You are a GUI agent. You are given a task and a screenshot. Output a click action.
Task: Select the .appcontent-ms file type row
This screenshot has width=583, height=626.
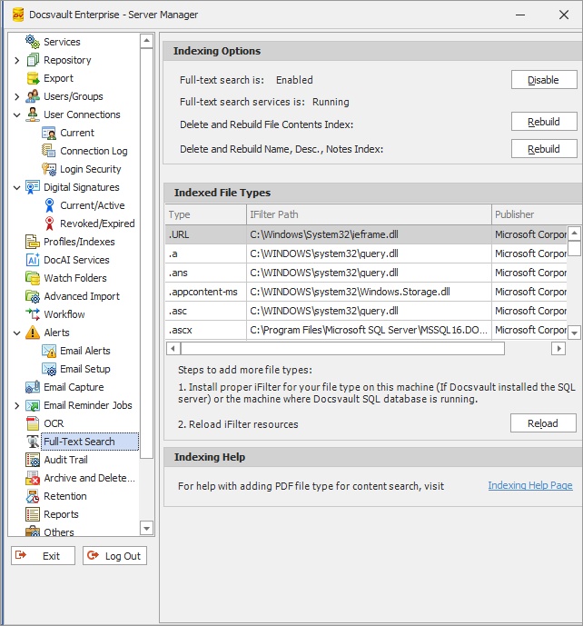(x=366, y=292)
